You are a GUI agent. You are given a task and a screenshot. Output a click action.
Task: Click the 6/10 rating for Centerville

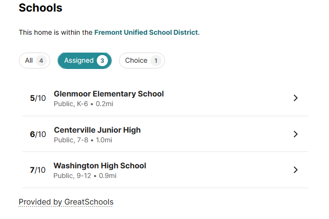38,134
